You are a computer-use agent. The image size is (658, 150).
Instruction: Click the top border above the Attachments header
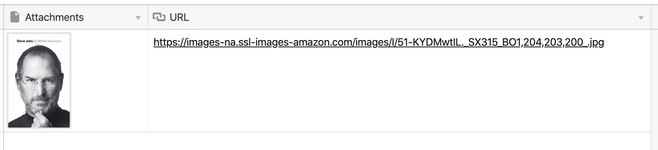click(x=76, y=5)
